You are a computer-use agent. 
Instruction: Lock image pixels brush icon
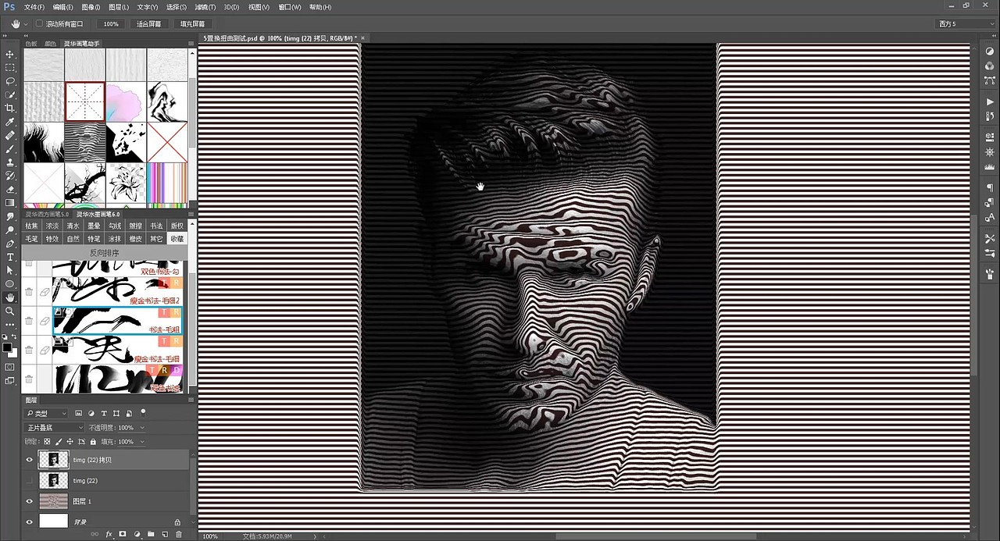coord(59,442)
